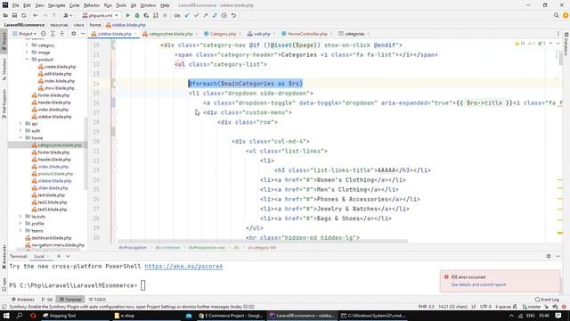The width and height of the screenshot is (570, 321).
Task: Expand the profile folder in tree
Action: point(20,224)
